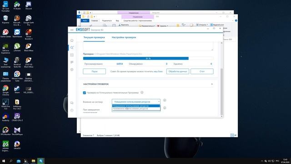
Task: Open Steam desktop shortcut
Action: point(17,89)
